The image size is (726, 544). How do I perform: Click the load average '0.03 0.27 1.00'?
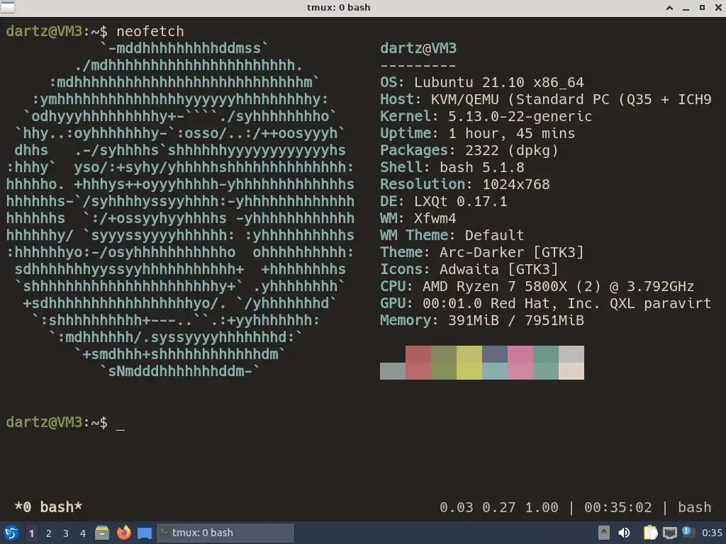(x=499, y=507)
